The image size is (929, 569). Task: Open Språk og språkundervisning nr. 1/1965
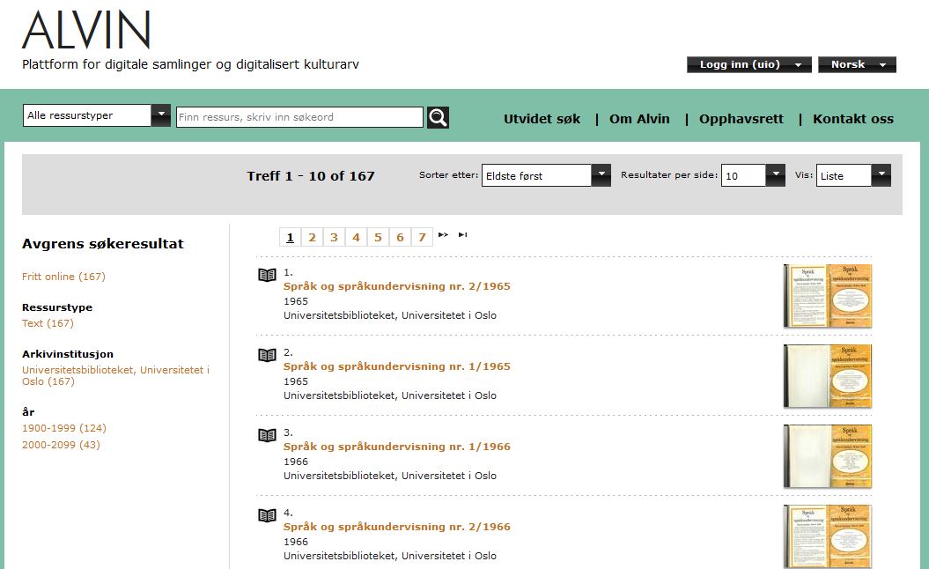click(397, 366)
